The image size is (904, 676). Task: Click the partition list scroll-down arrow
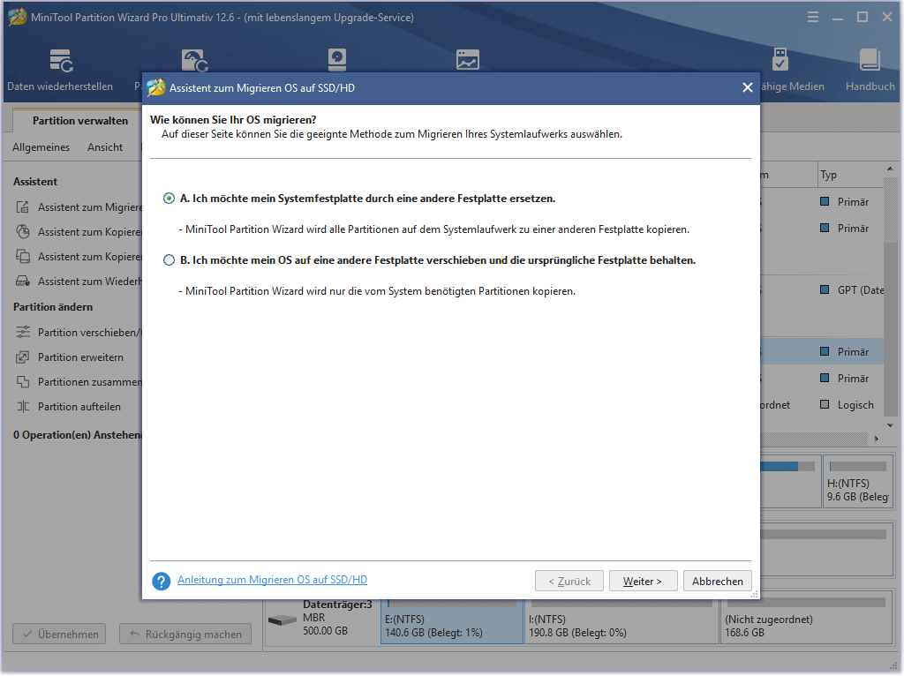(x=890, y=425)
